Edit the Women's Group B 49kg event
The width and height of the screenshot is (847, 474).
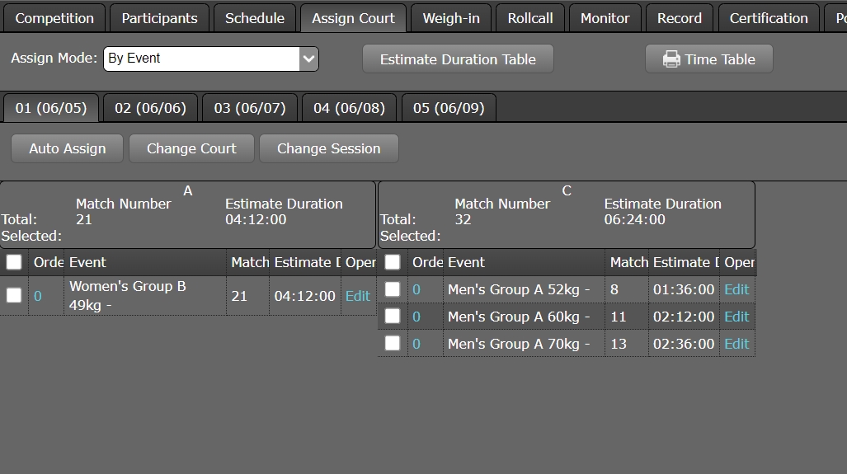point(357,296)
